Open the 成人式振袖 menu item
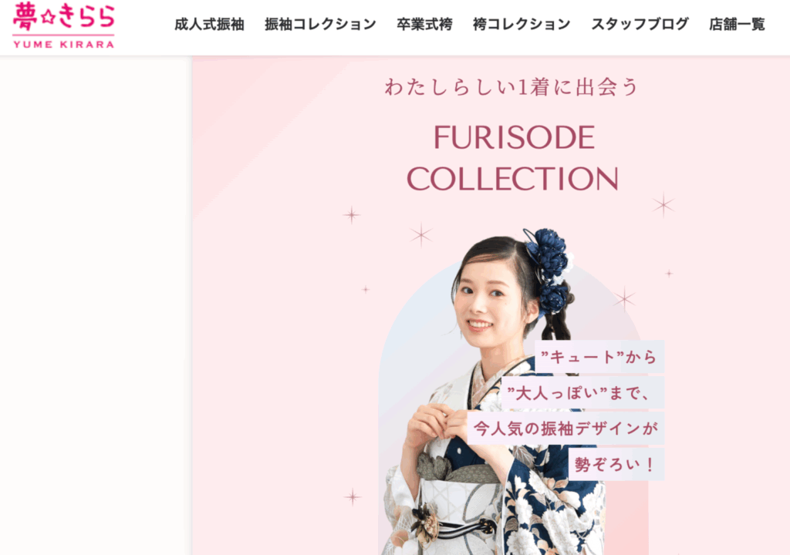 click(x=209, y=24)
